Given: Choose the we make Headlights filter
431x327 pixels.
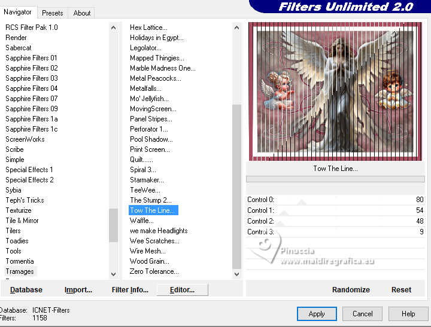Looking at the screenshot, I should click(x=159, y=231).
